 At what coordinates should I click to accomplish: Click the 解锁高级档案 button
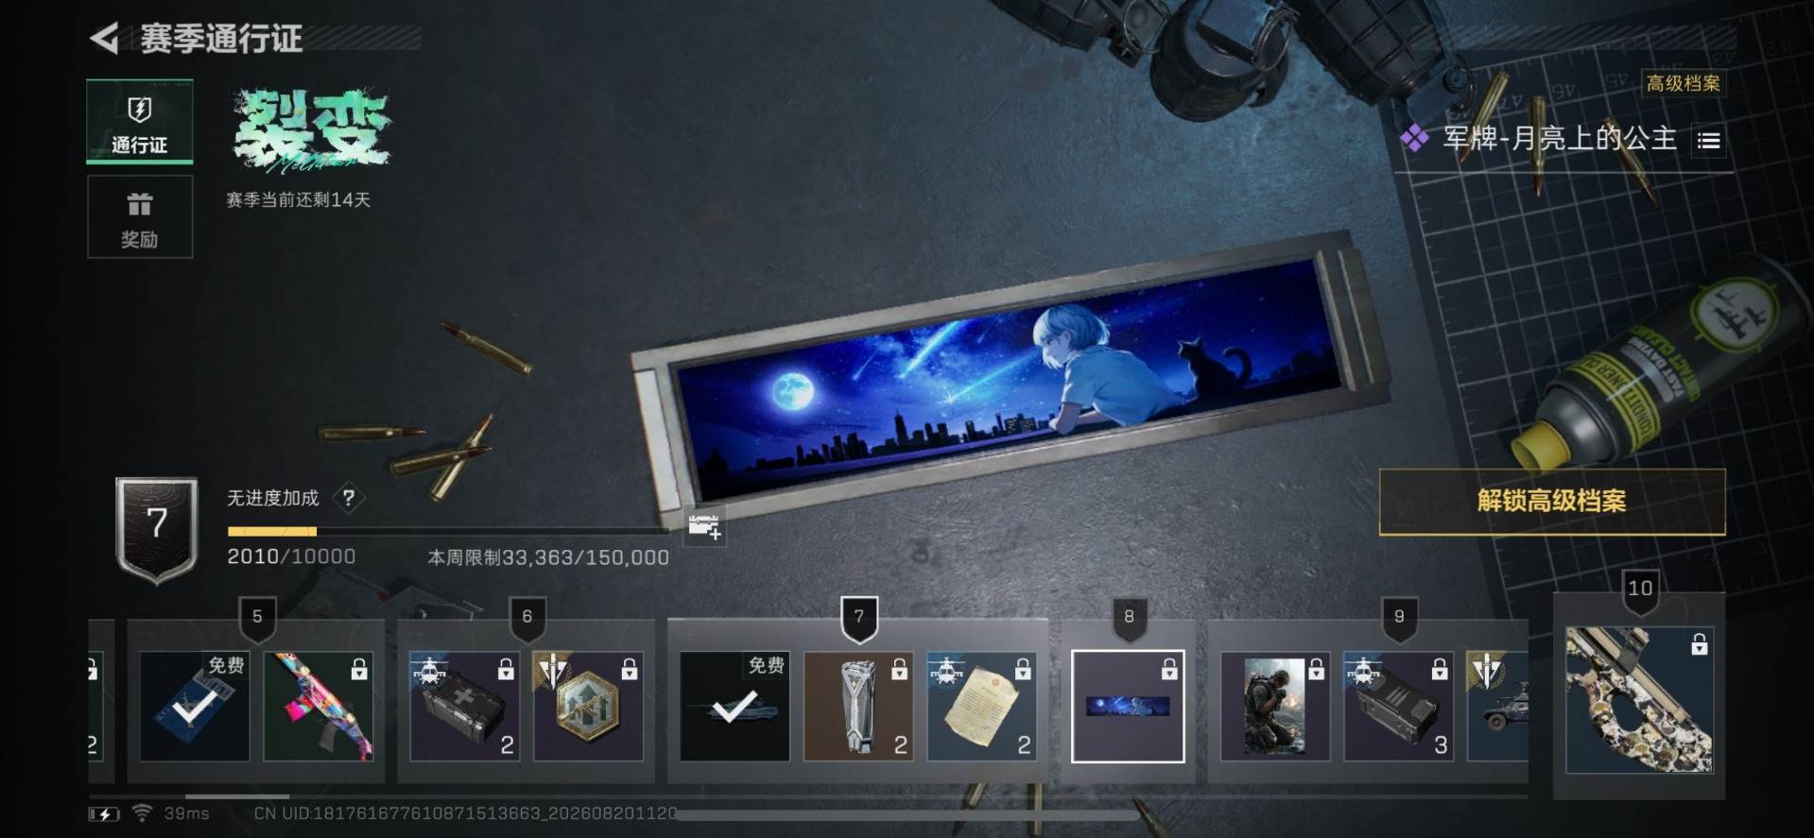(1552, 501)
